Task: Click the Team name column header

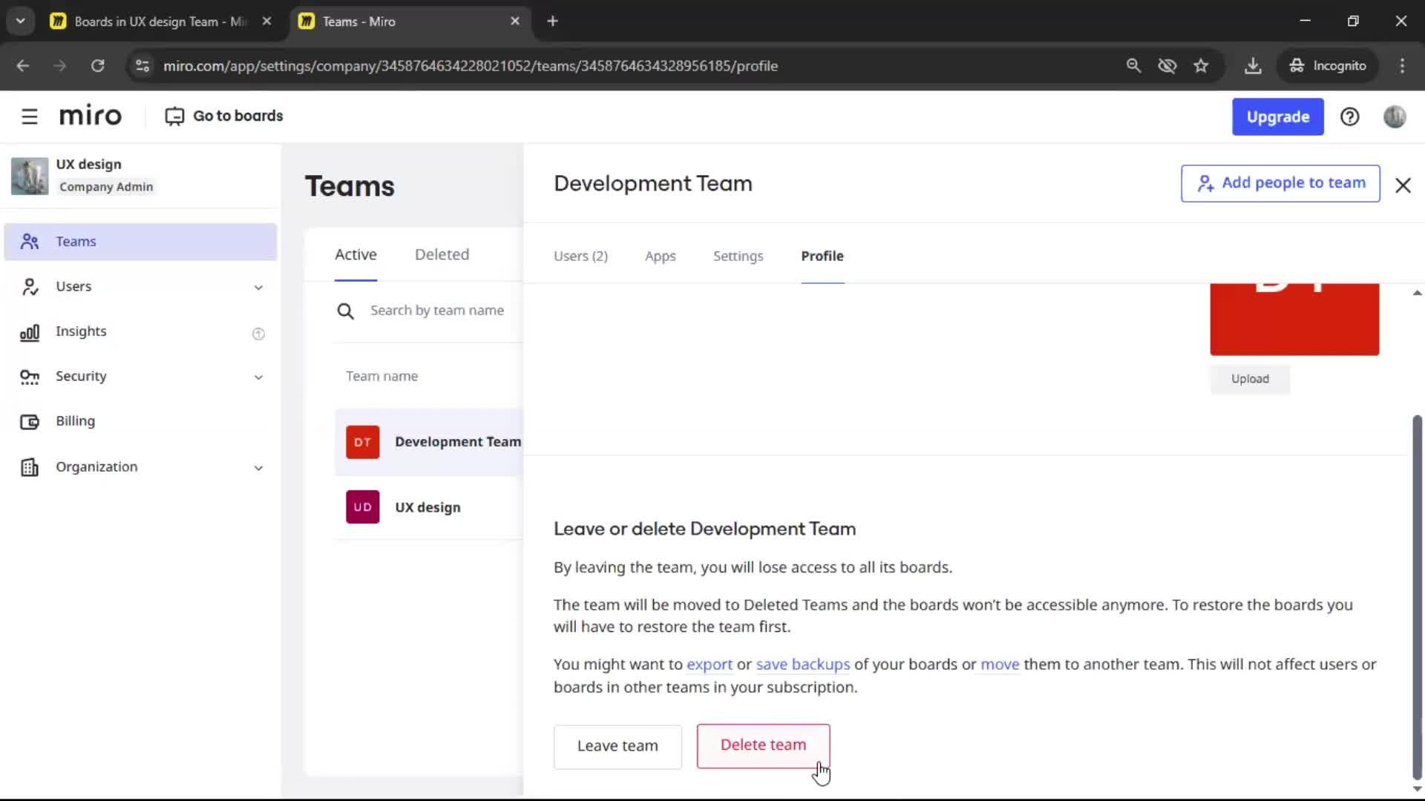Action: click(x=381, y=377)
